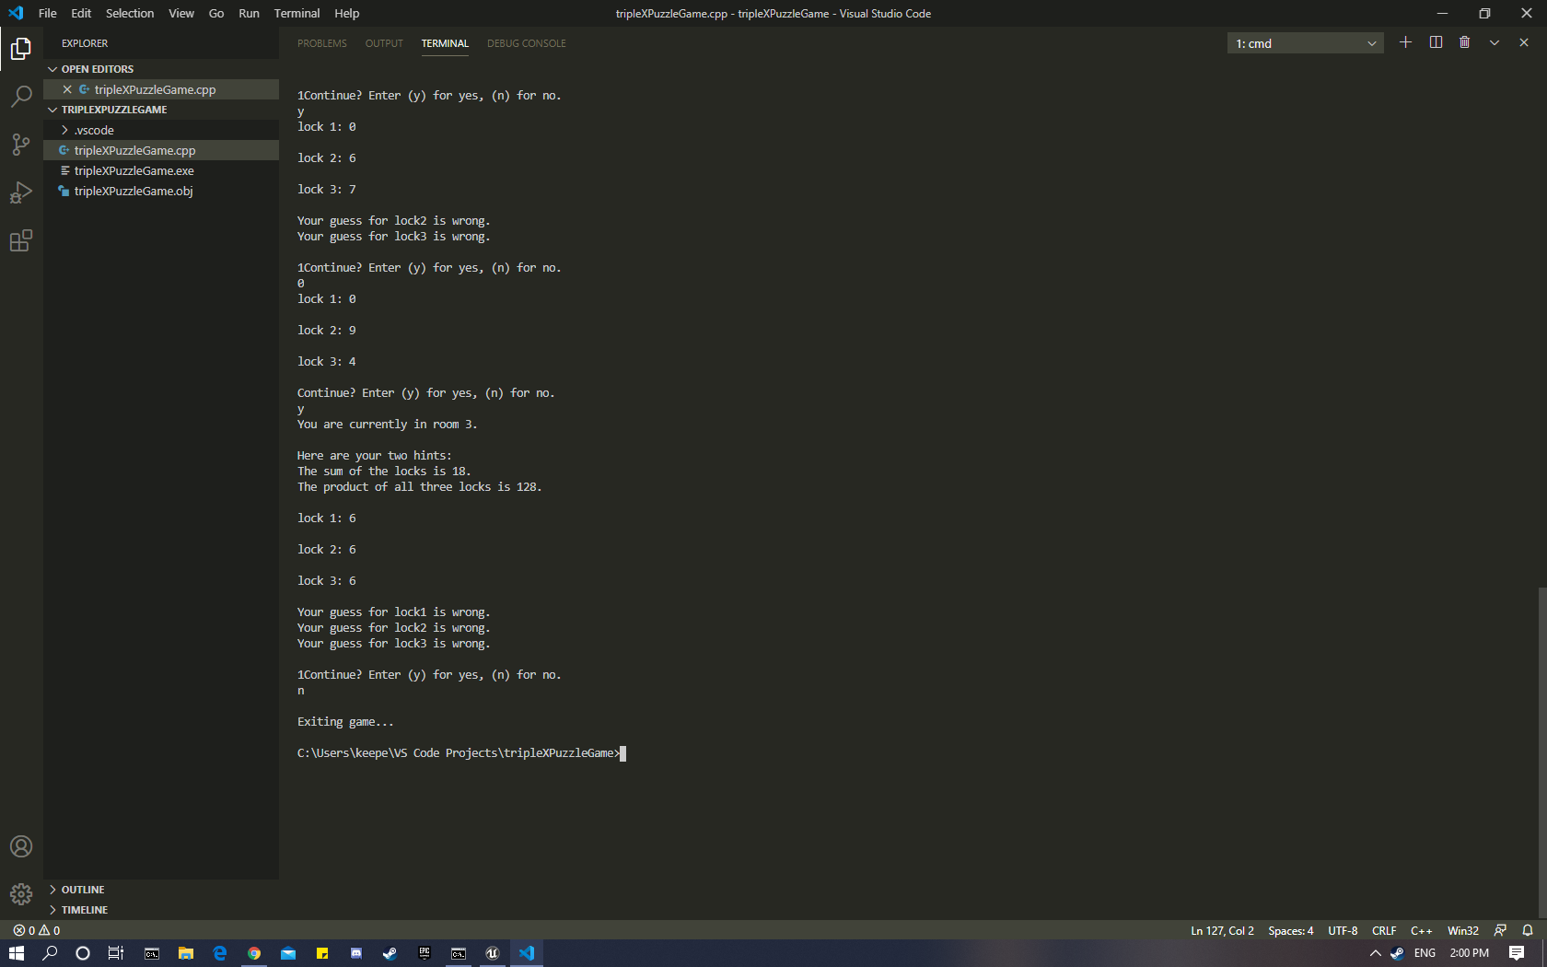Kill terminal with trash icon

1465,42
